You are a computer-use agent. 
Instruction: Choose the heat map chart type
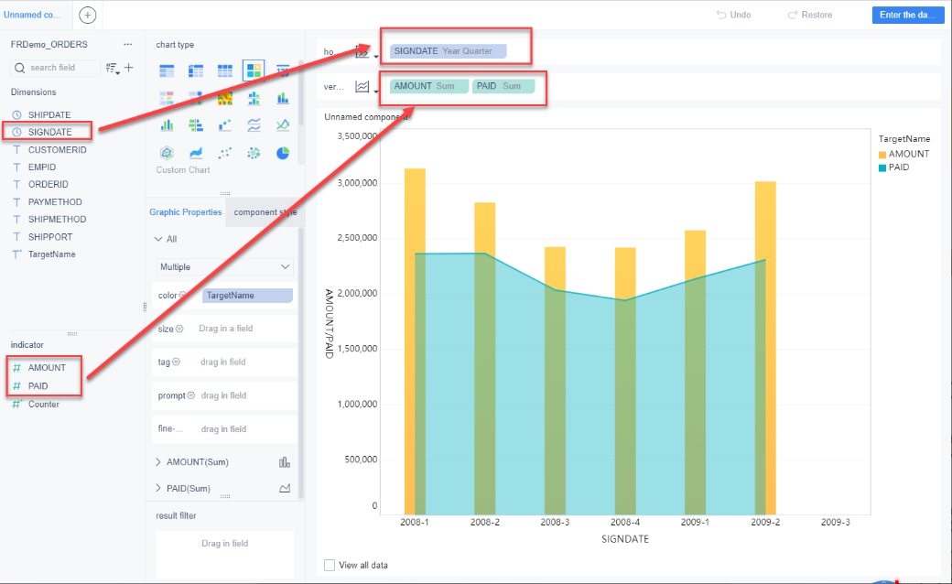tap(225, 98)
